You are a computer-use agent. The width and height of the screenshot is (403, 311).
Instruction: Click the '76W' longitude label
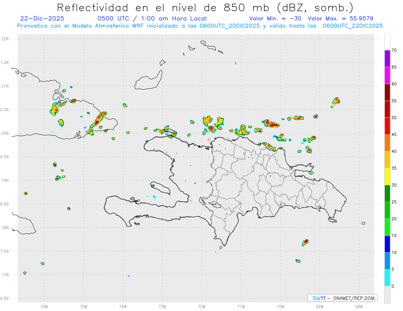point(44,306)
